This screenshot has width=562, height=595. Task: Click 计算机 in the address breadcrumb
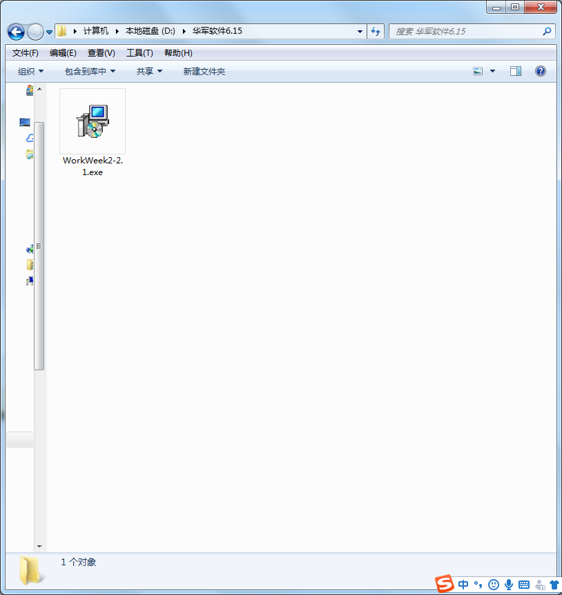[x=96, y=31]
